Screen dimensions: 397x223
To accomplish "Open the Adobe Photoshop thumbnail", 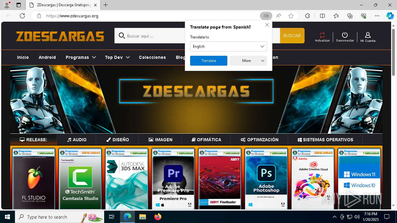I will tap(266, 179).
